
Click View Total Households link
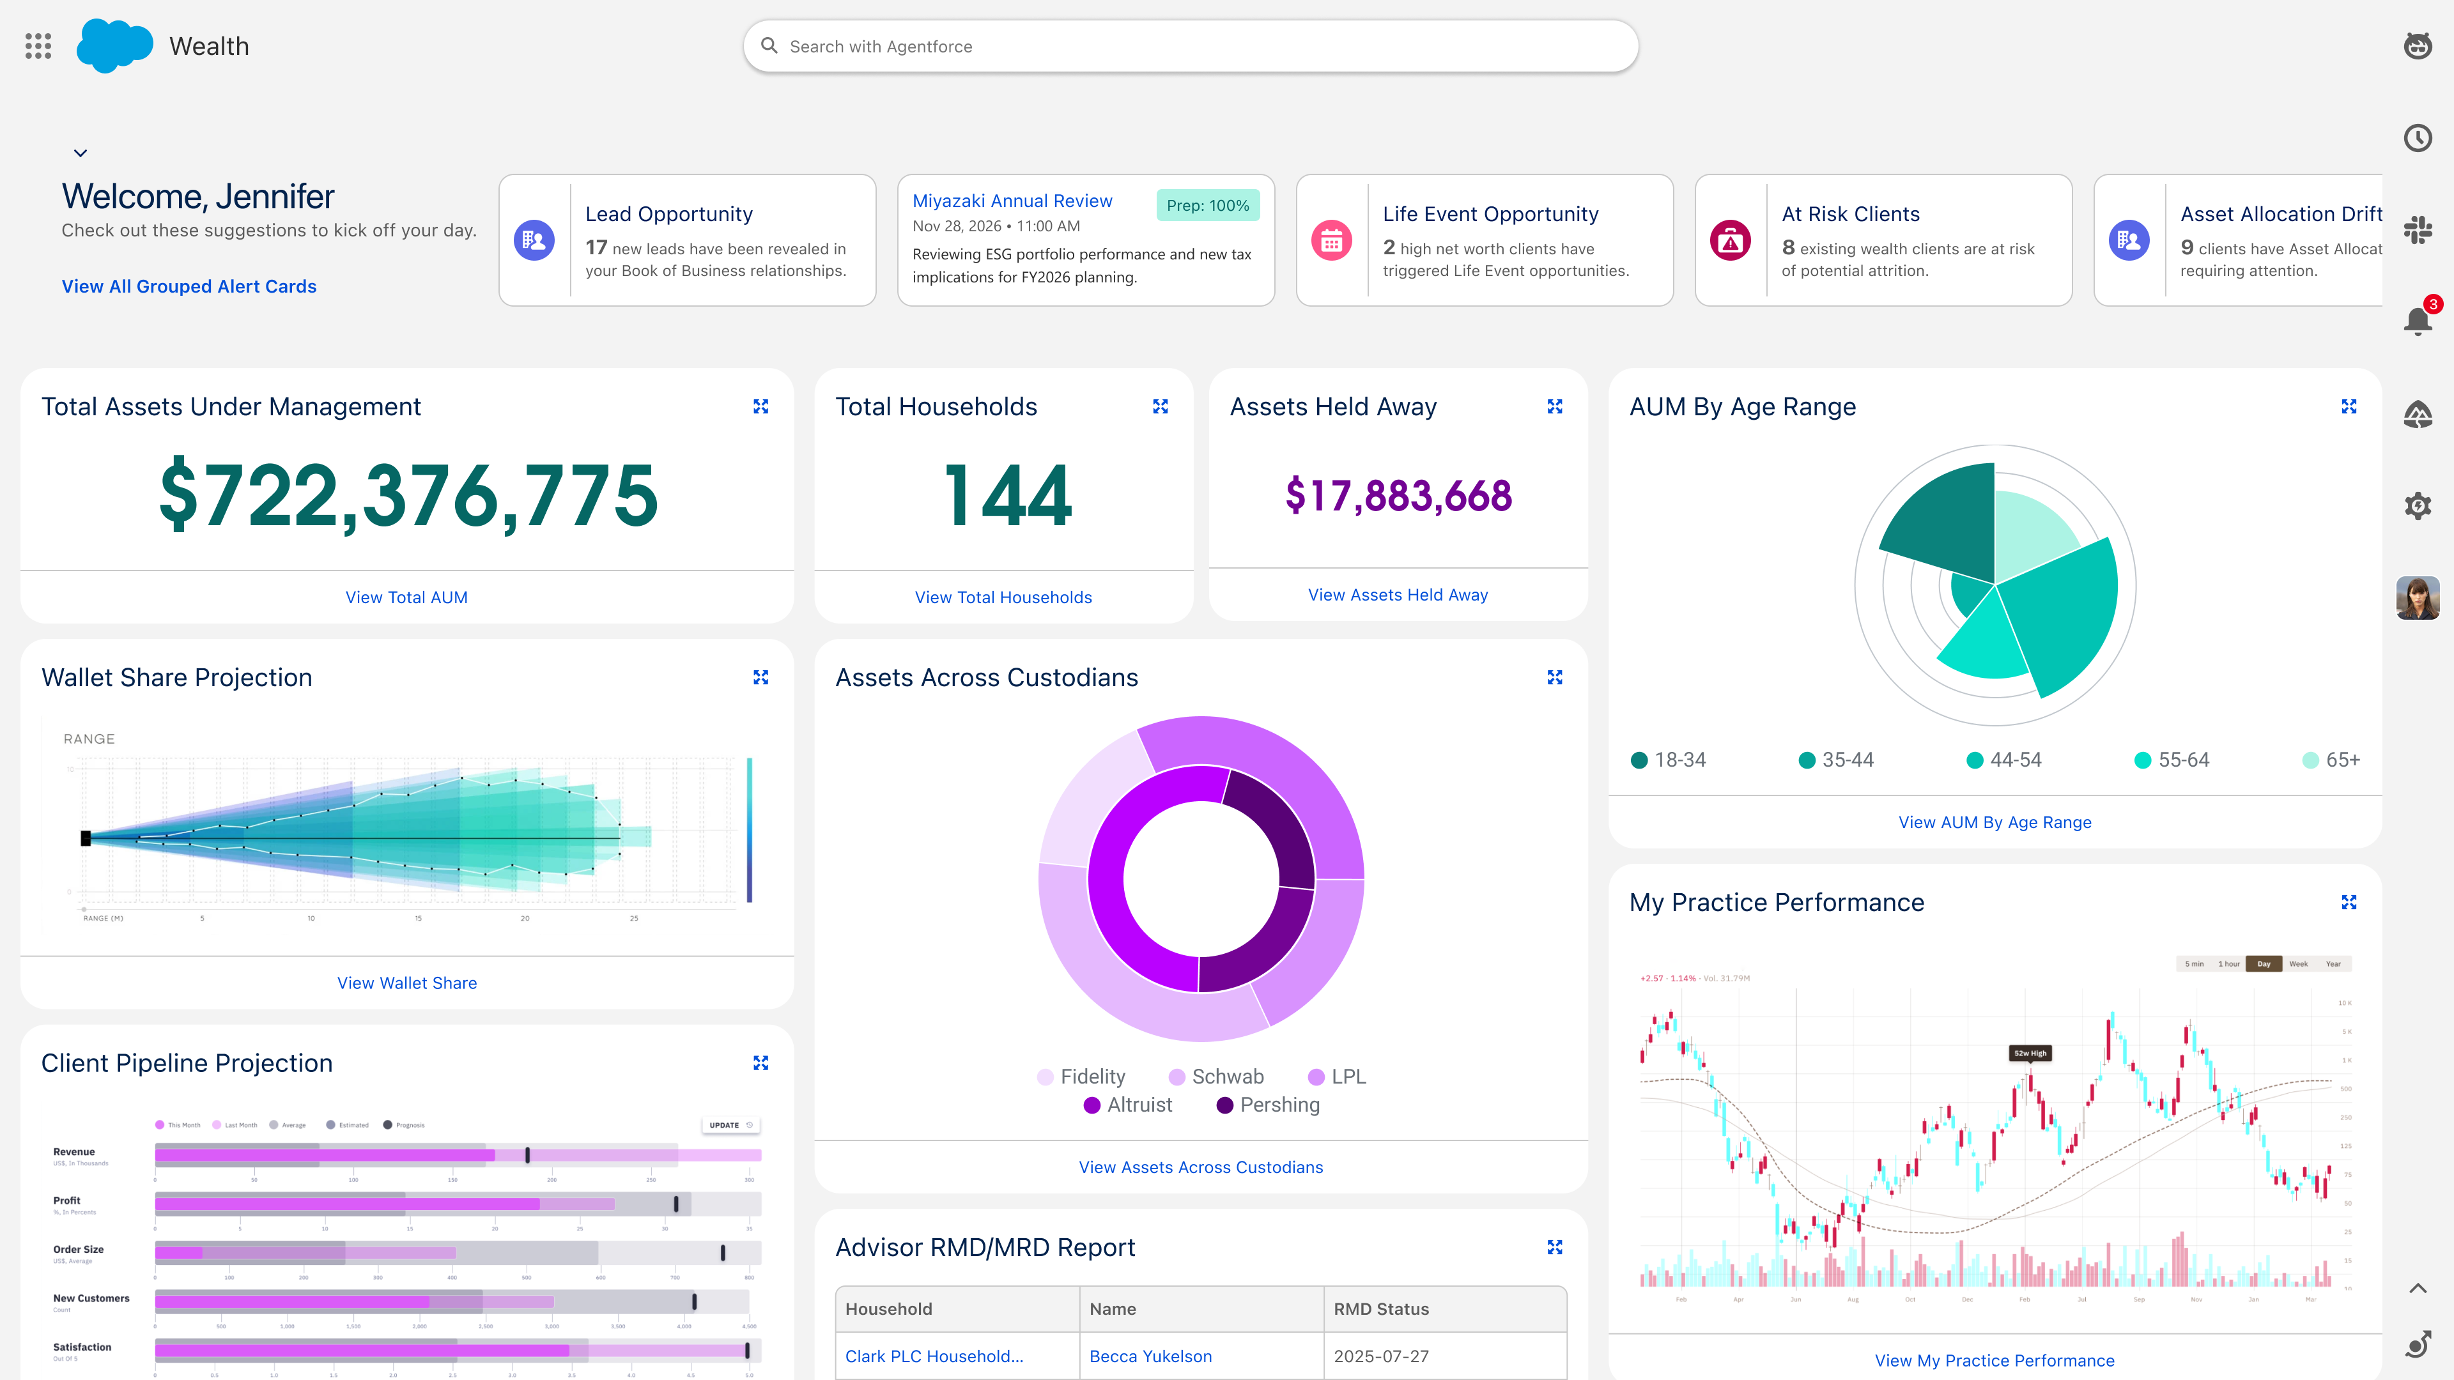[x=1003, y=597]
